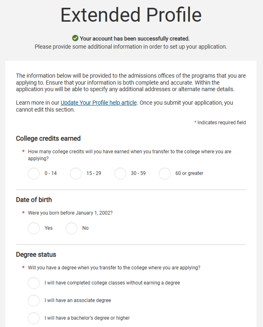Select 60 or greater credits

(x=165, y=173)
